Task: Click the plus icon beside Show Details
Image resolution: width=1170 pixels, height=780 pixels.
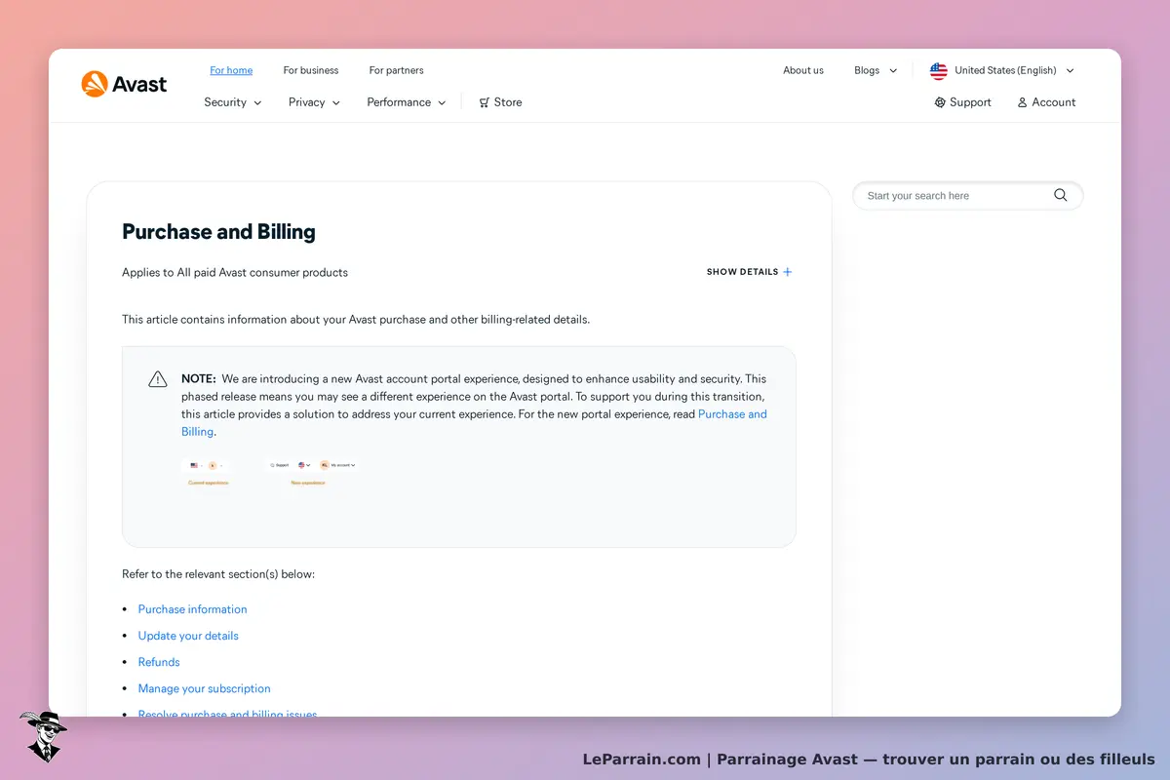Action: 788,272
